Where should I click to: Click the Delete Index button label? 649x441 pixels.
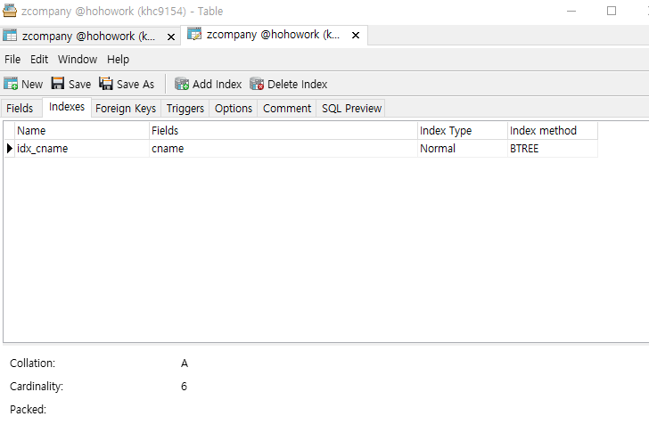pos(297,84)
